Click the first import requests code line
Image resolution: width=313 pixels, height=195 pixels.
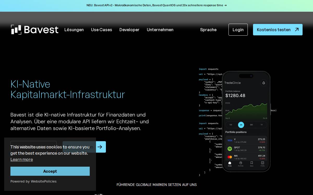[208, 69]
